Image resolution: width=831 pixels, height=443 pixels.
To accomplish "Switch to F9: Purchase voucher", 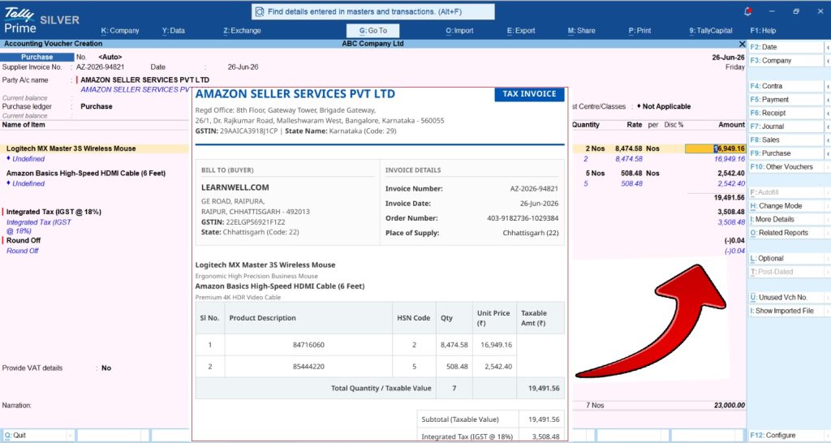I will tap(786, 153).
